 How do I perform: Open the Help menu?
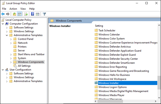32,9
